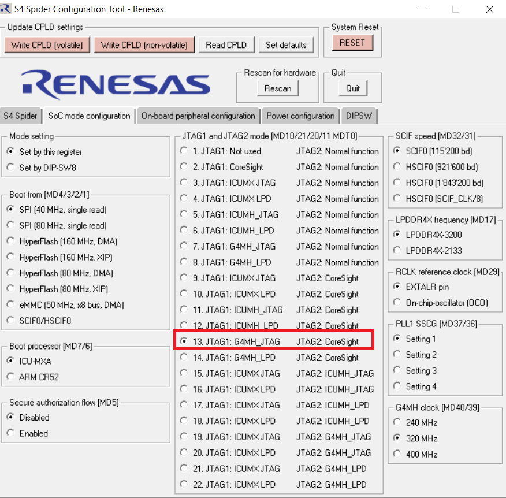The image size is (506, 498).
Task: Select ARM CR52 as boot processor
Action: click(x=10, y=377)
